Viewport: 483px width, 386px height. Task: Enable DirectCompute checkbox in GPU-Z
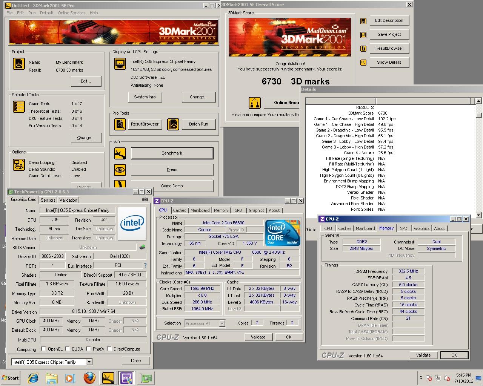click(109, 349)
